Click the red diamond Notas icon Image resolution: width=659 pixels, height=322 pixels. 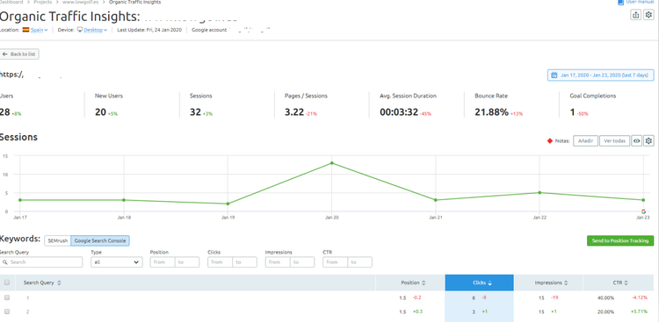click(x=550, y=141)
